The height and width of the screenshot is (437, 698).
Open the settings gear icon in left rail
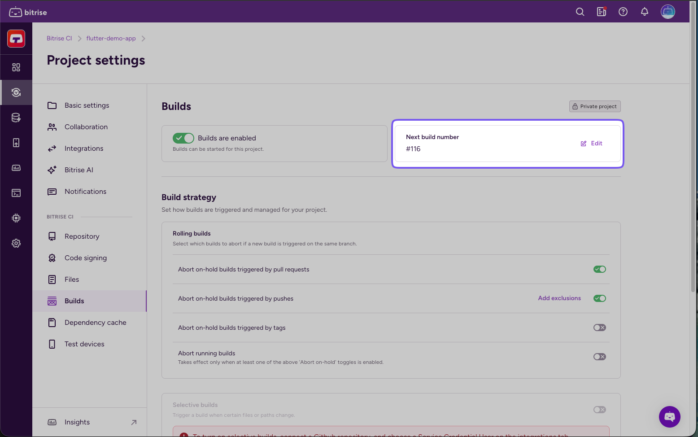tap(16, 243)
